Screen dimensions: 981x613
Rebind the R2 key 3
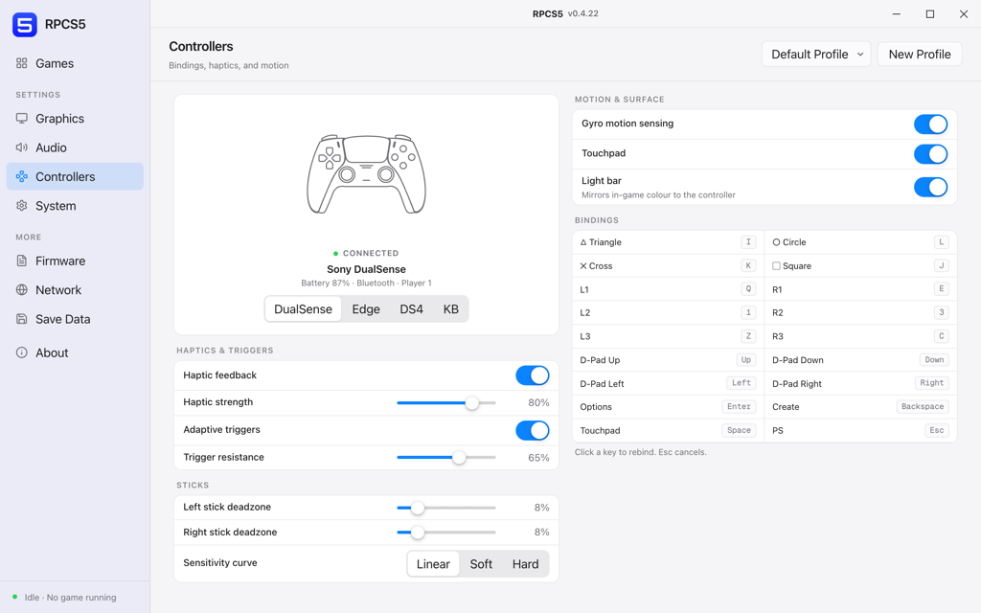(941, 312)
